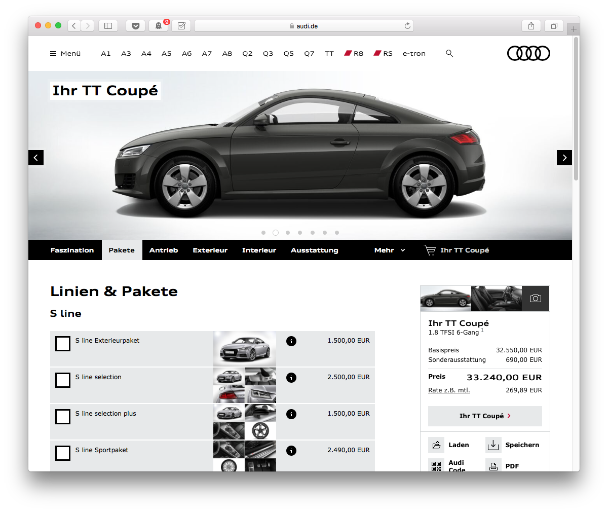Click the PDF printer icon
Image resolution: width=608 pixels, height=512 pixels.
tap(493, 465)
